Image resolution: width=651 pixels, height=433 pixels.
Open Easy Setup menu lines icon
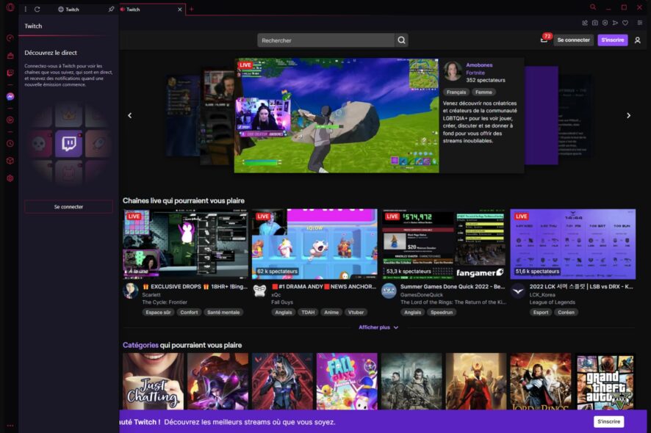[x=640, y=23]
